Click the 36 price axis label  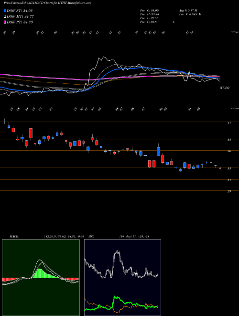(x=229, y=151)
